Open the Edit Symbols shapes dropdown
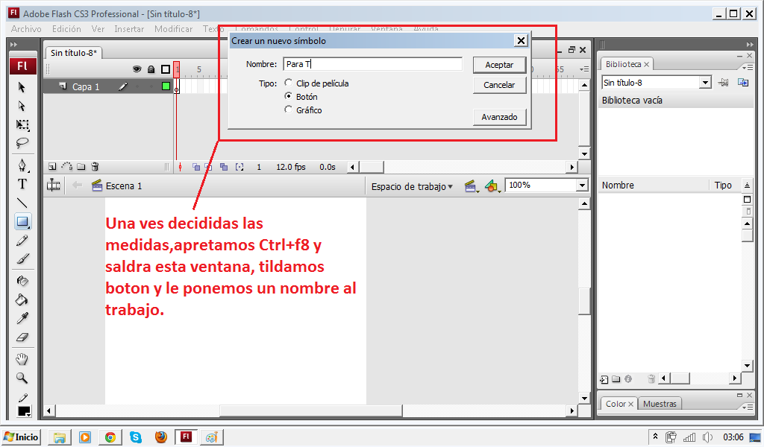 [492, 186]
